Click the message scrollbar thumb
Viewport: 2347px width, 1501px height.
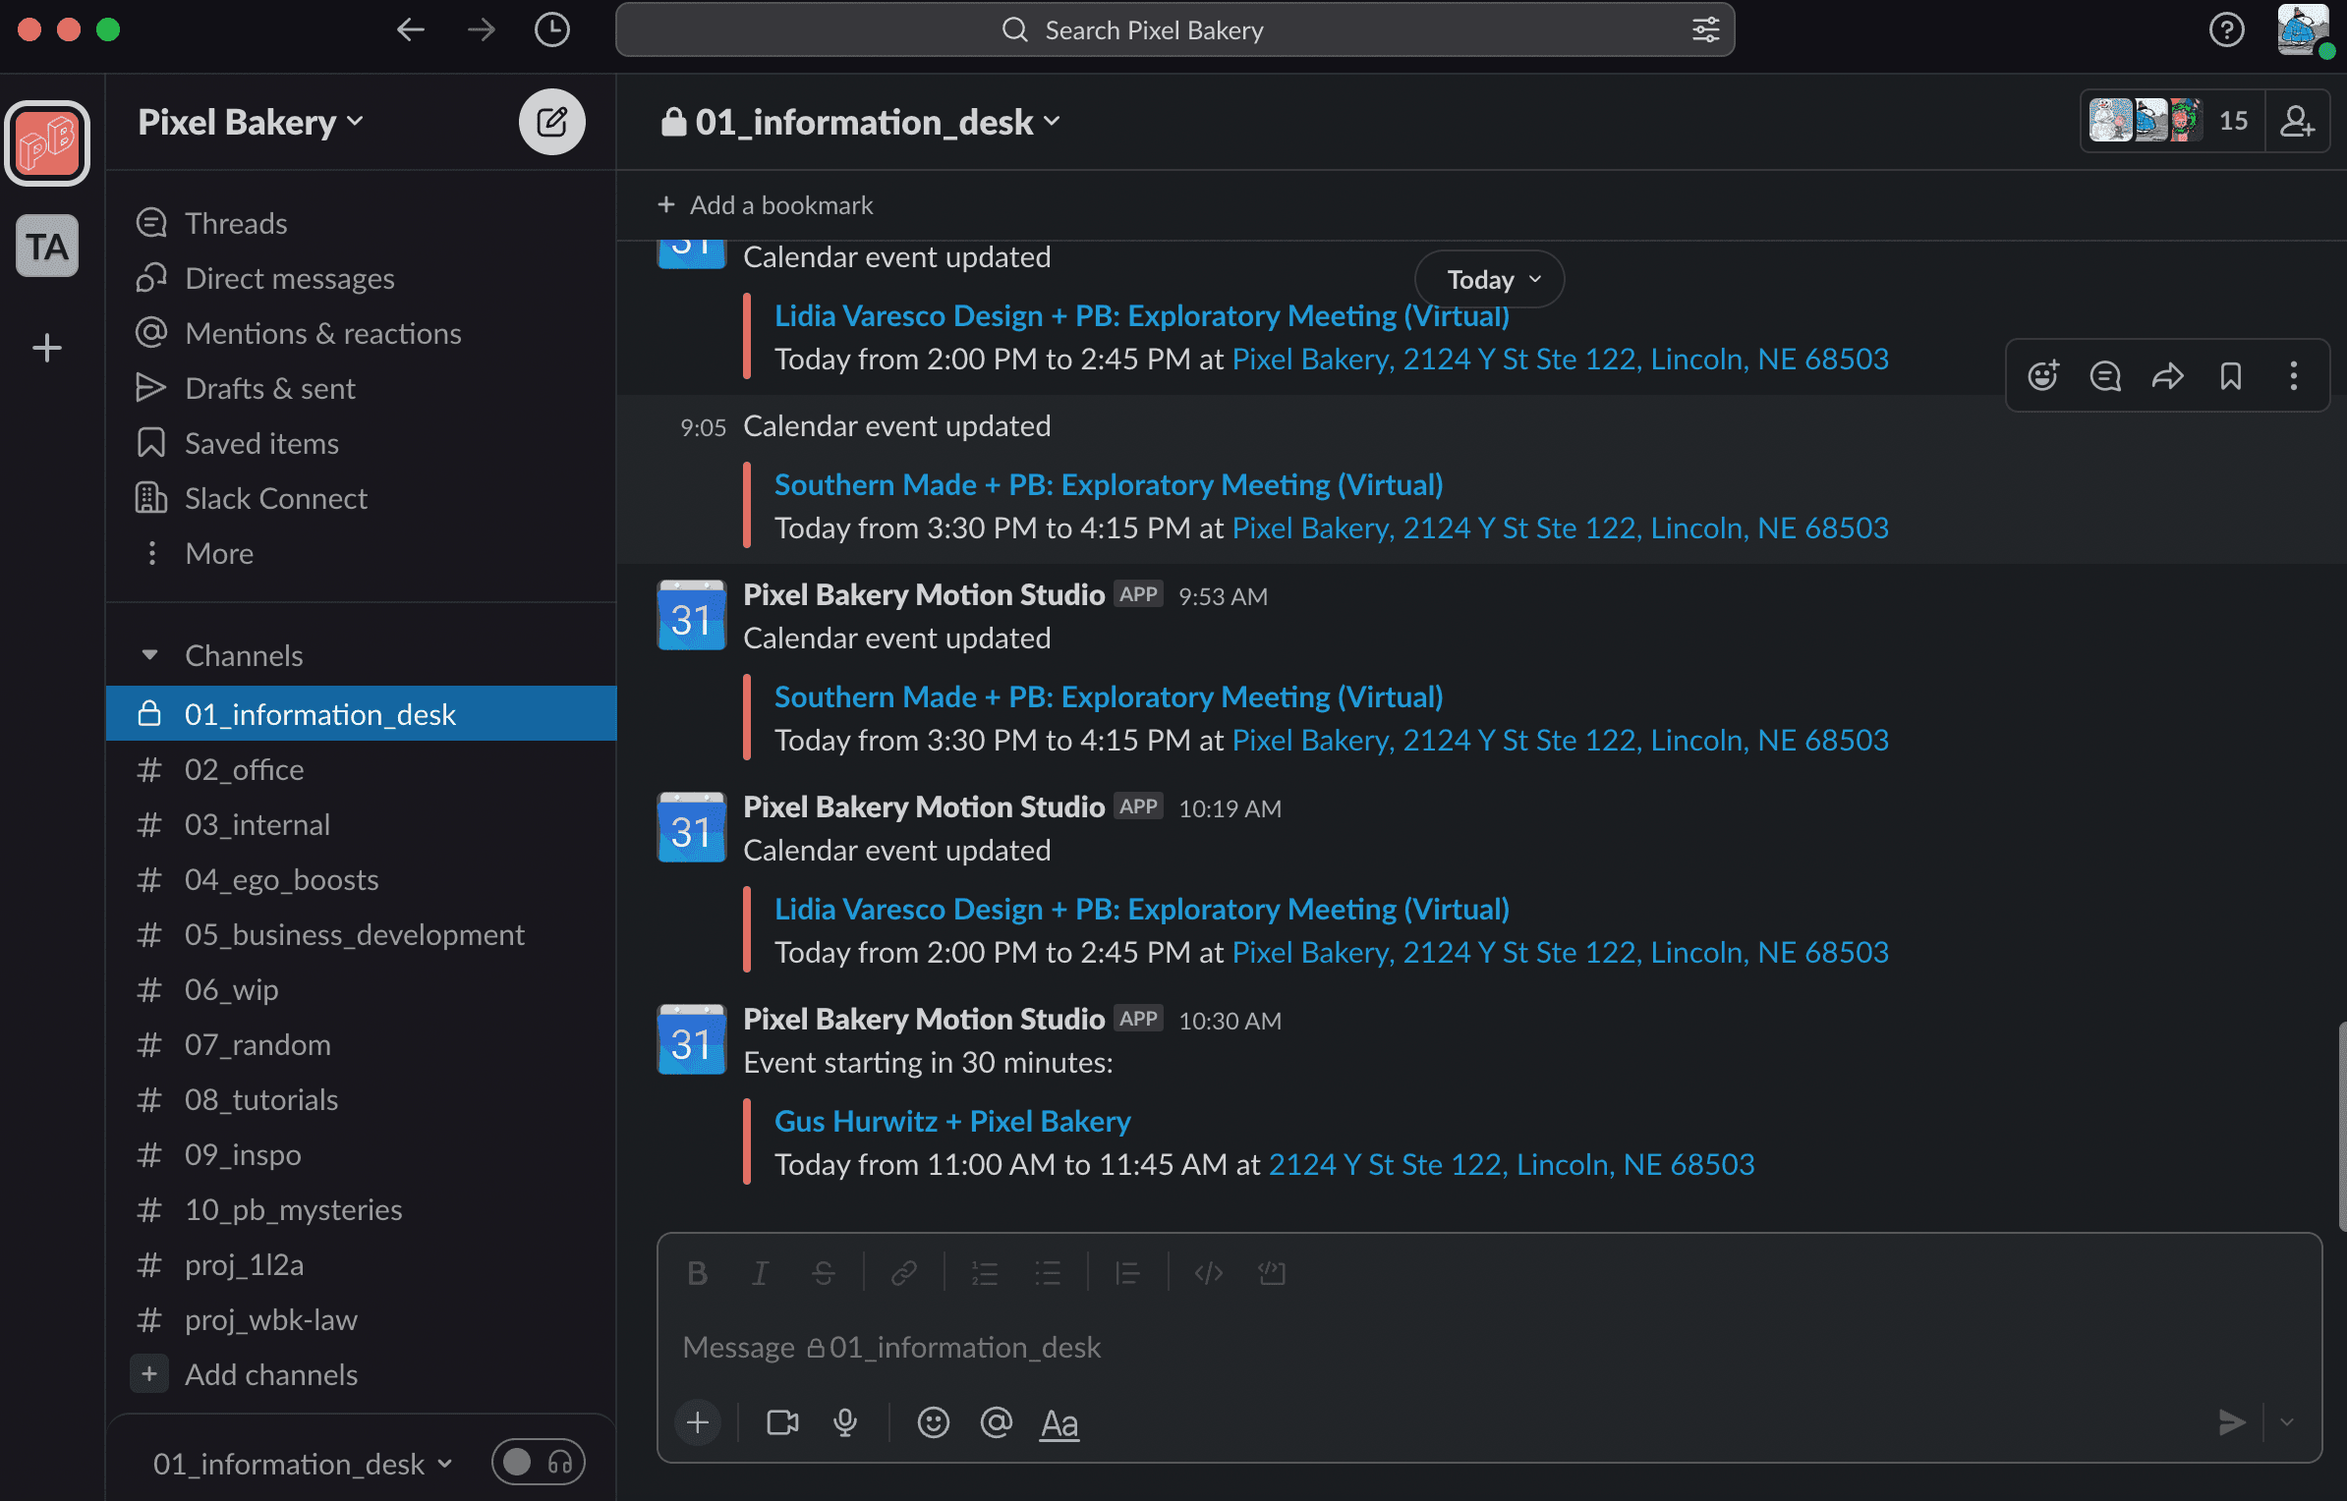point(2342,1126)
